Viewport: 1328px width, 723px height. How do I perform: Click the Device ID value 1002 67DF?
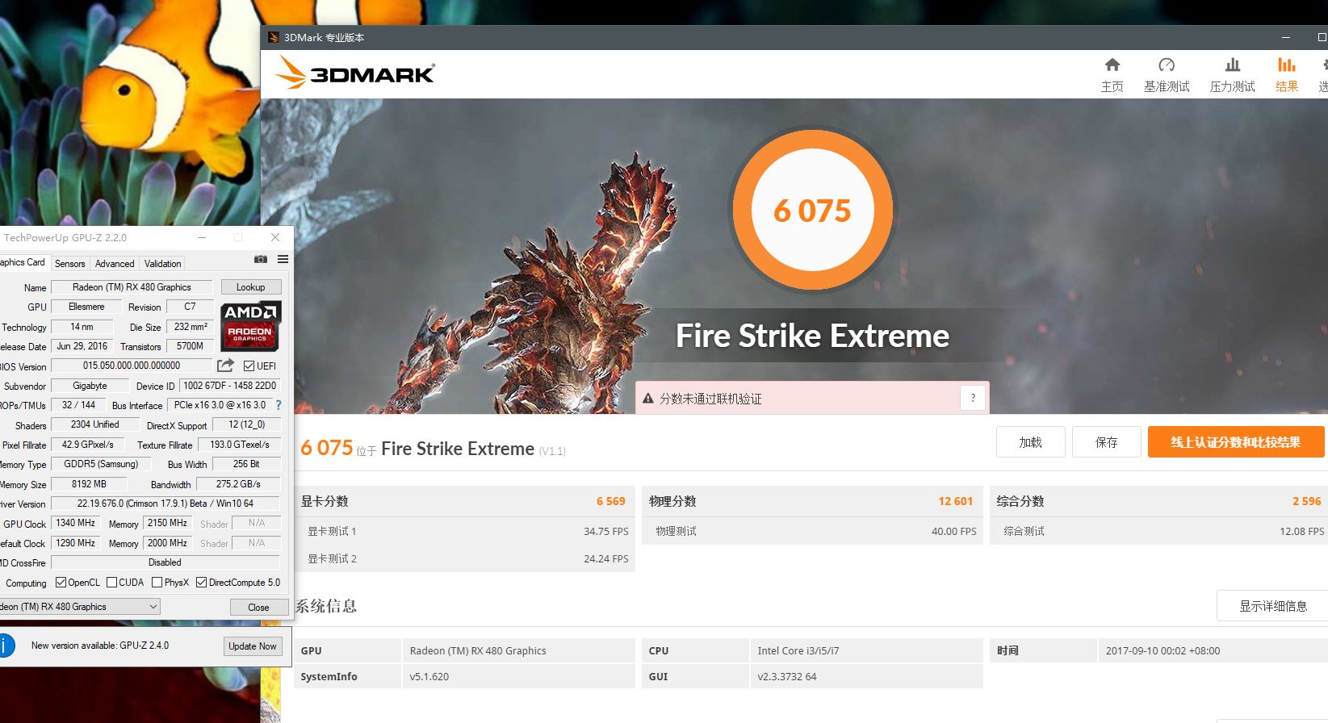[230, 386]
